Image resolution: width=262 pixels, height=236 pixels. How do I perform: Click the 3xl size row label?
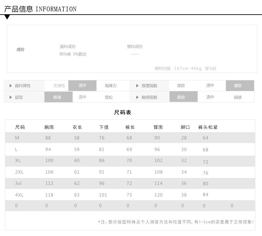18,183
